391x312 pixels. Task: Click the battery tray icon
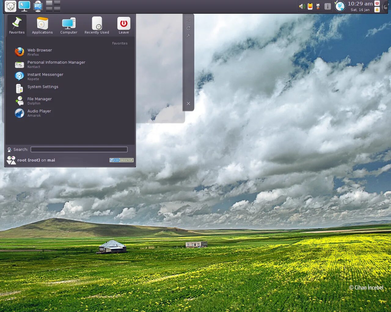pos(310,6)
